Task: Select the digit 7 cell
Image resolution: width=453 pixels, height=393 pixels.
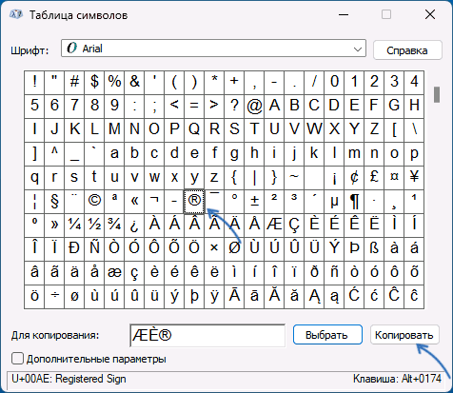Action: click(74, 107)
